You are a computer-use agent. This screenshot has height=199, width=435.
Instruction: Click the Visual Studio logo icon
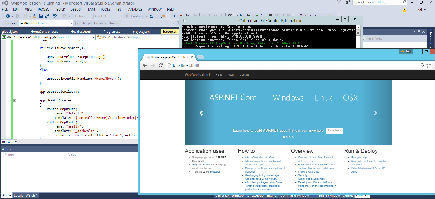click(x=5, y=3)
